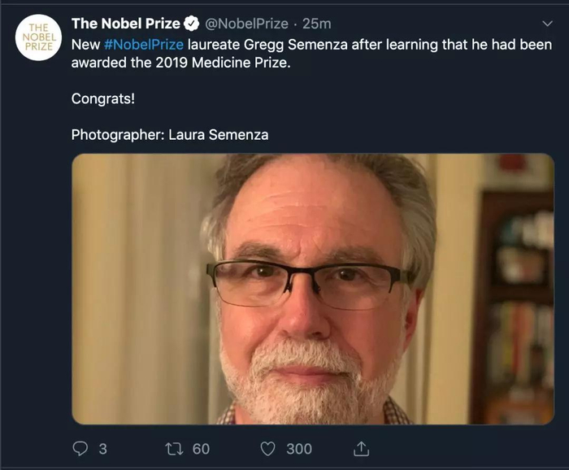Retweet this Nobel Prize tweet
This screenshot has width=569, height=470.
[174, 448]
